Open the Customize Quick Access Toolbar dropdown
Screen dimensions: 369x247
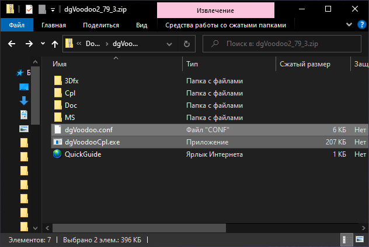pos(53,9)
